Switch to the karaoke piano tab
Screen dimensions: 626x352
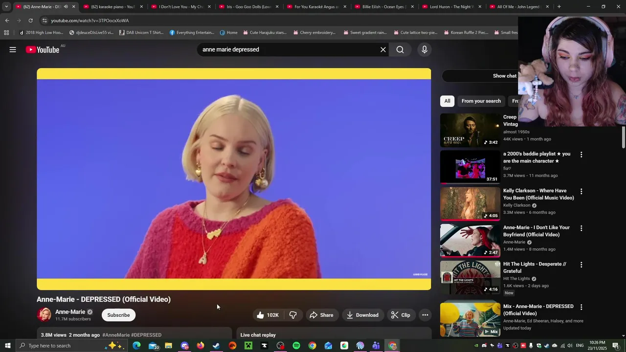[112, 7]
